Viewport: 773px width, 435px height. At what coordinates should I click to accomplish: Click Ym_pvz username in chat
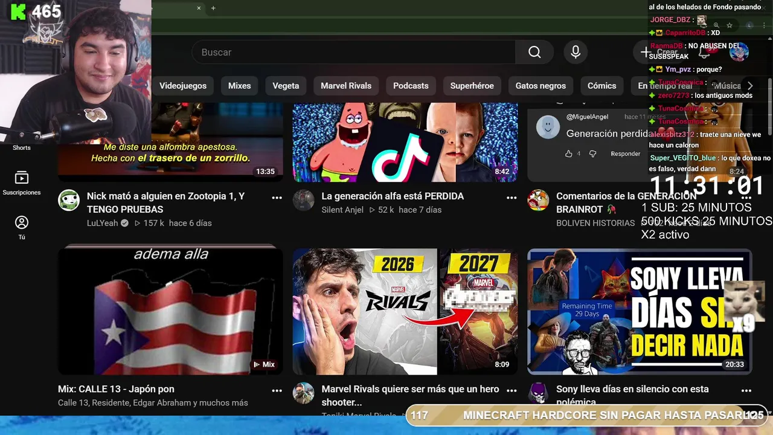(x=678, y=69)
